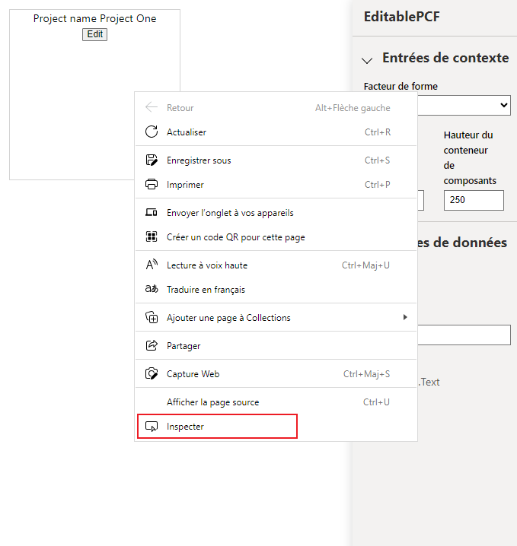The image size is (517, 546).
Task: Click the EditablePCF heading
Action: (401, 17)
